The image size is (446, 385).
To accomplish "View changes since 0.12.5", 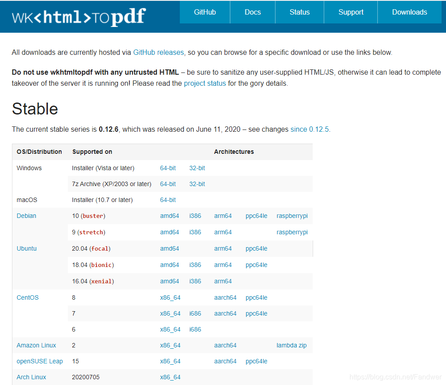I will pyautogui.click(x=310, y=129).
